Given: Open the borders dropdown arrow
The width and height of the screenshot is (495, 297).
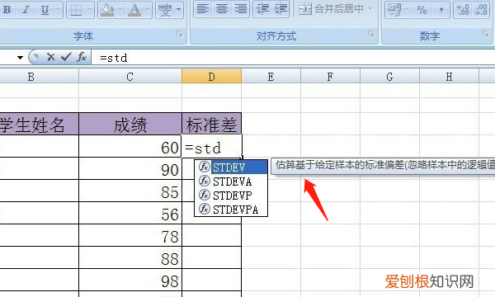Looking at the screenshot, I should click(89, 10).
